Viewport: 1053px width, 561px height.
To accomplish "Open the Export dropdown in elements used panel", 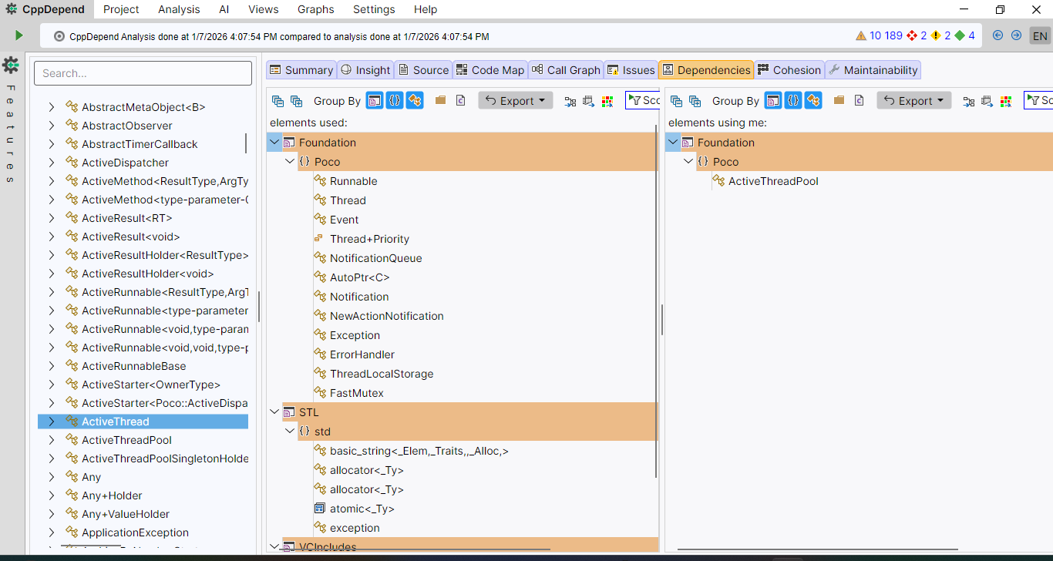I will (515, 101).
